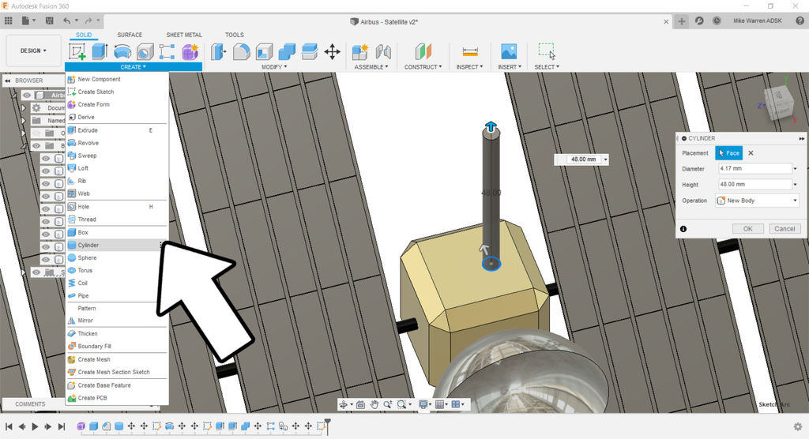The height and width of the screenshot is (439, 809).
Task: Open the CONSTRUCT panel dropdown
Action: [x=423, y=67]
